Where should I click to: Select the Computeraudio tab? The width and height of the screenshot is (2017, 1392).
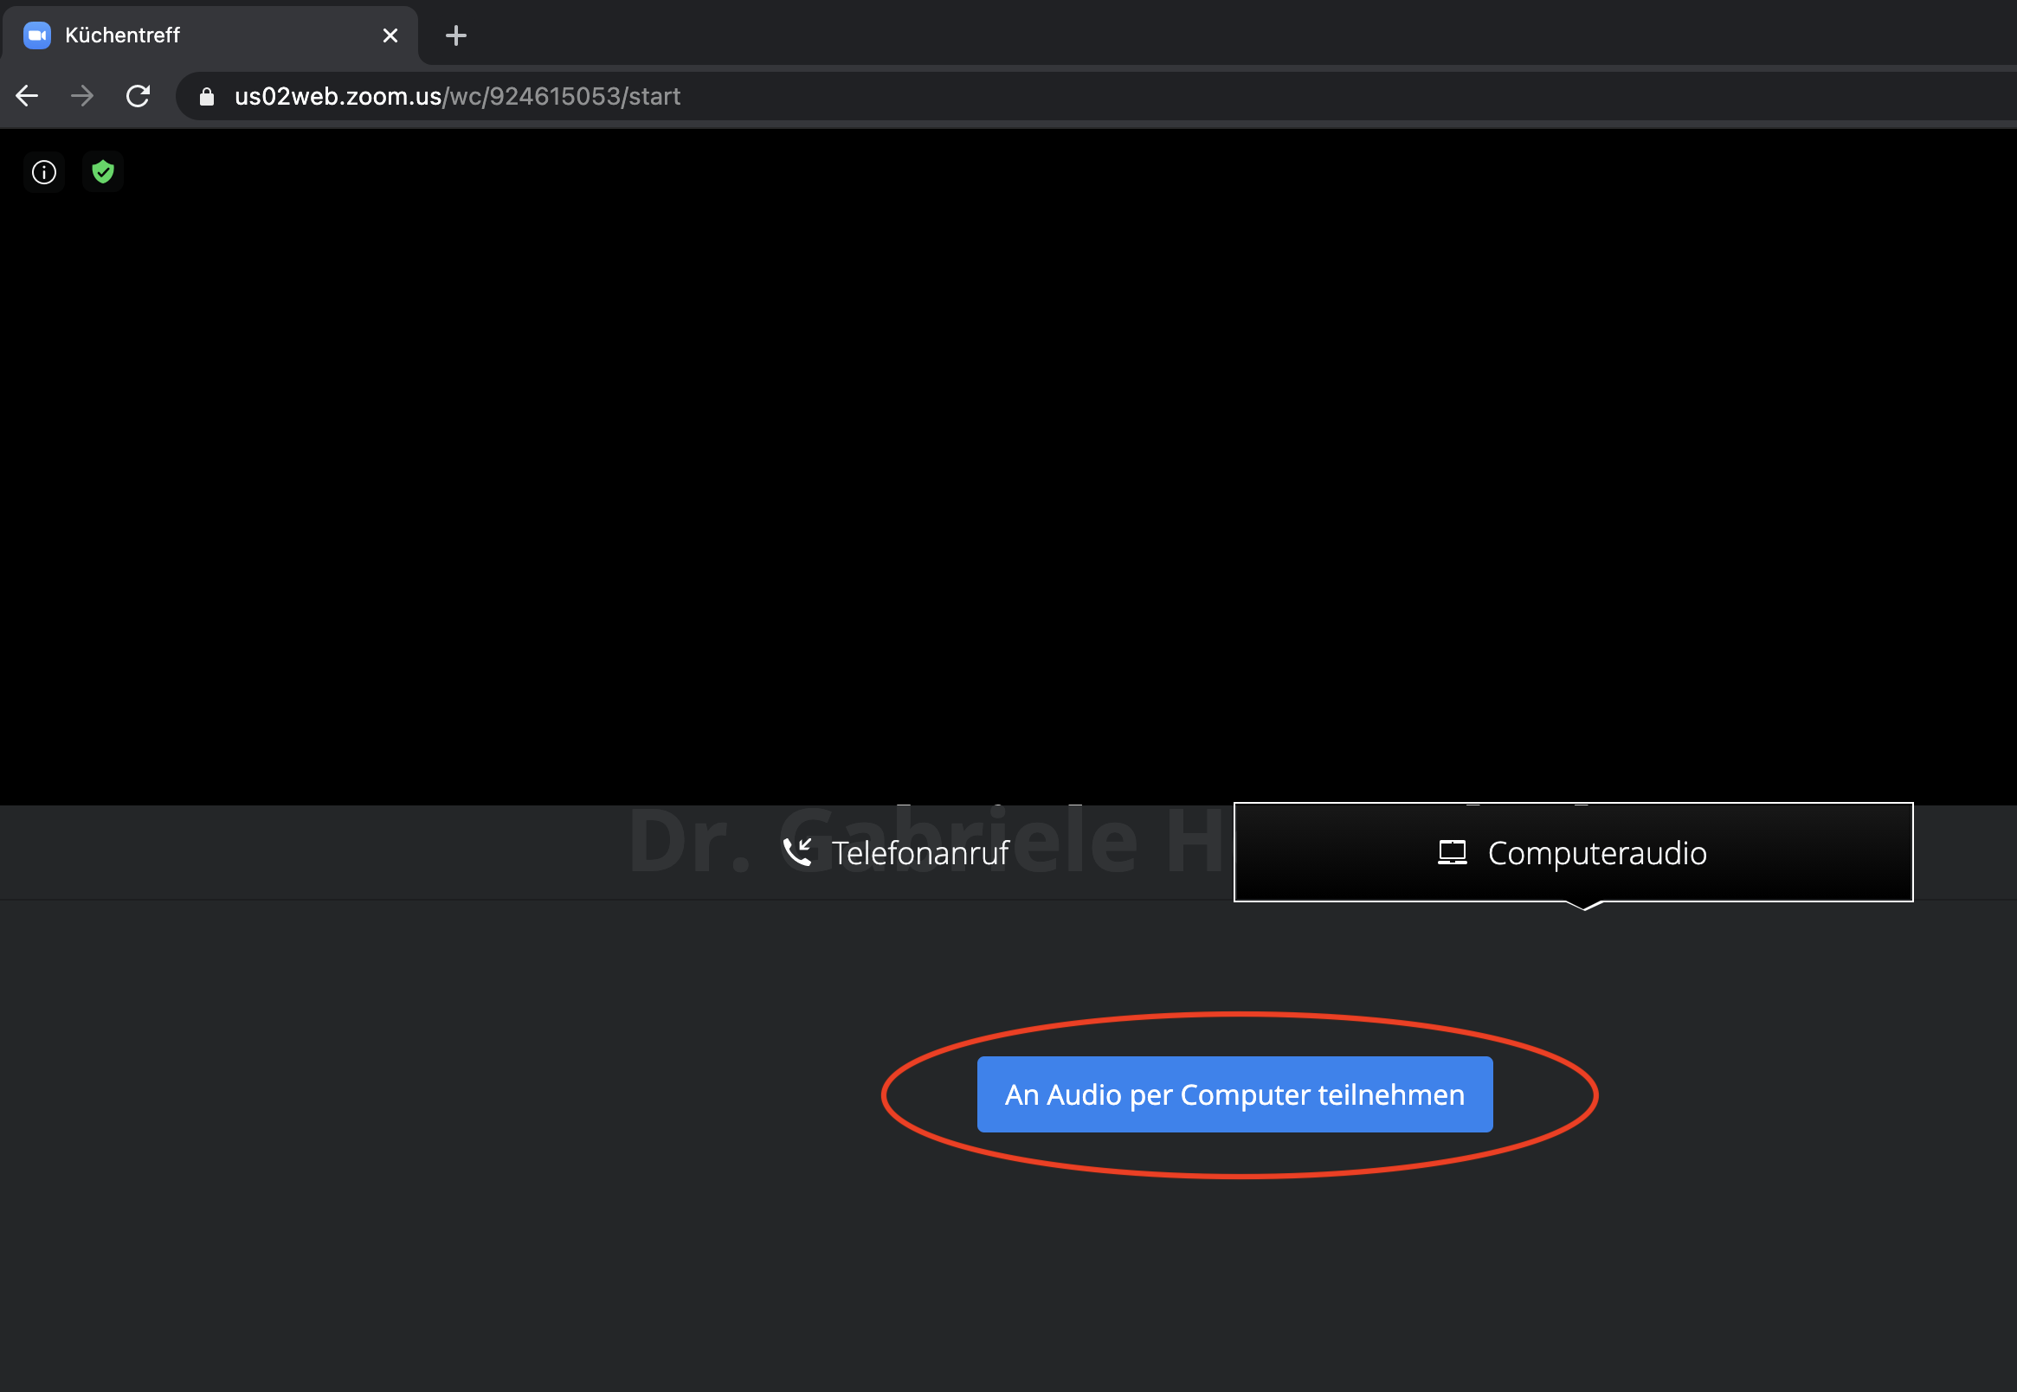click(1596, 853)
